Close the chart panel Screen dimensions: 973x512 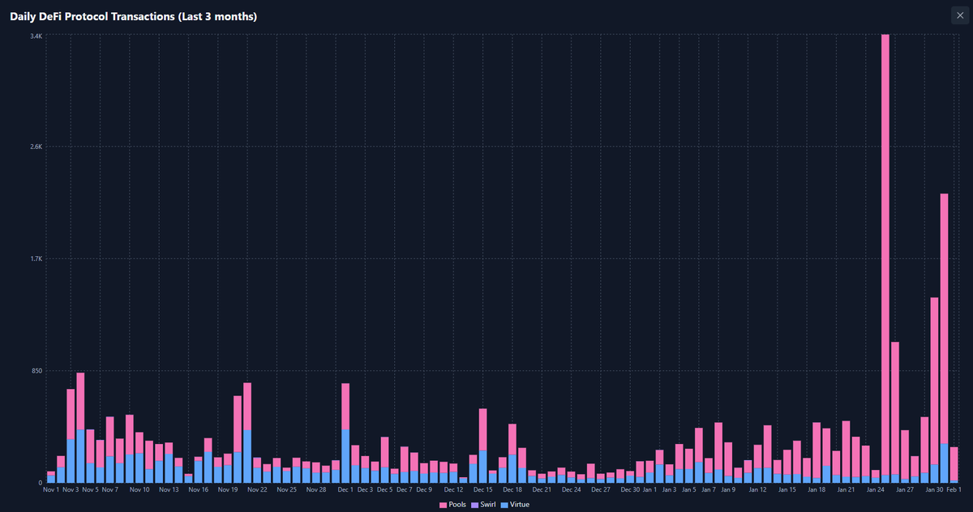coord(960,15)
